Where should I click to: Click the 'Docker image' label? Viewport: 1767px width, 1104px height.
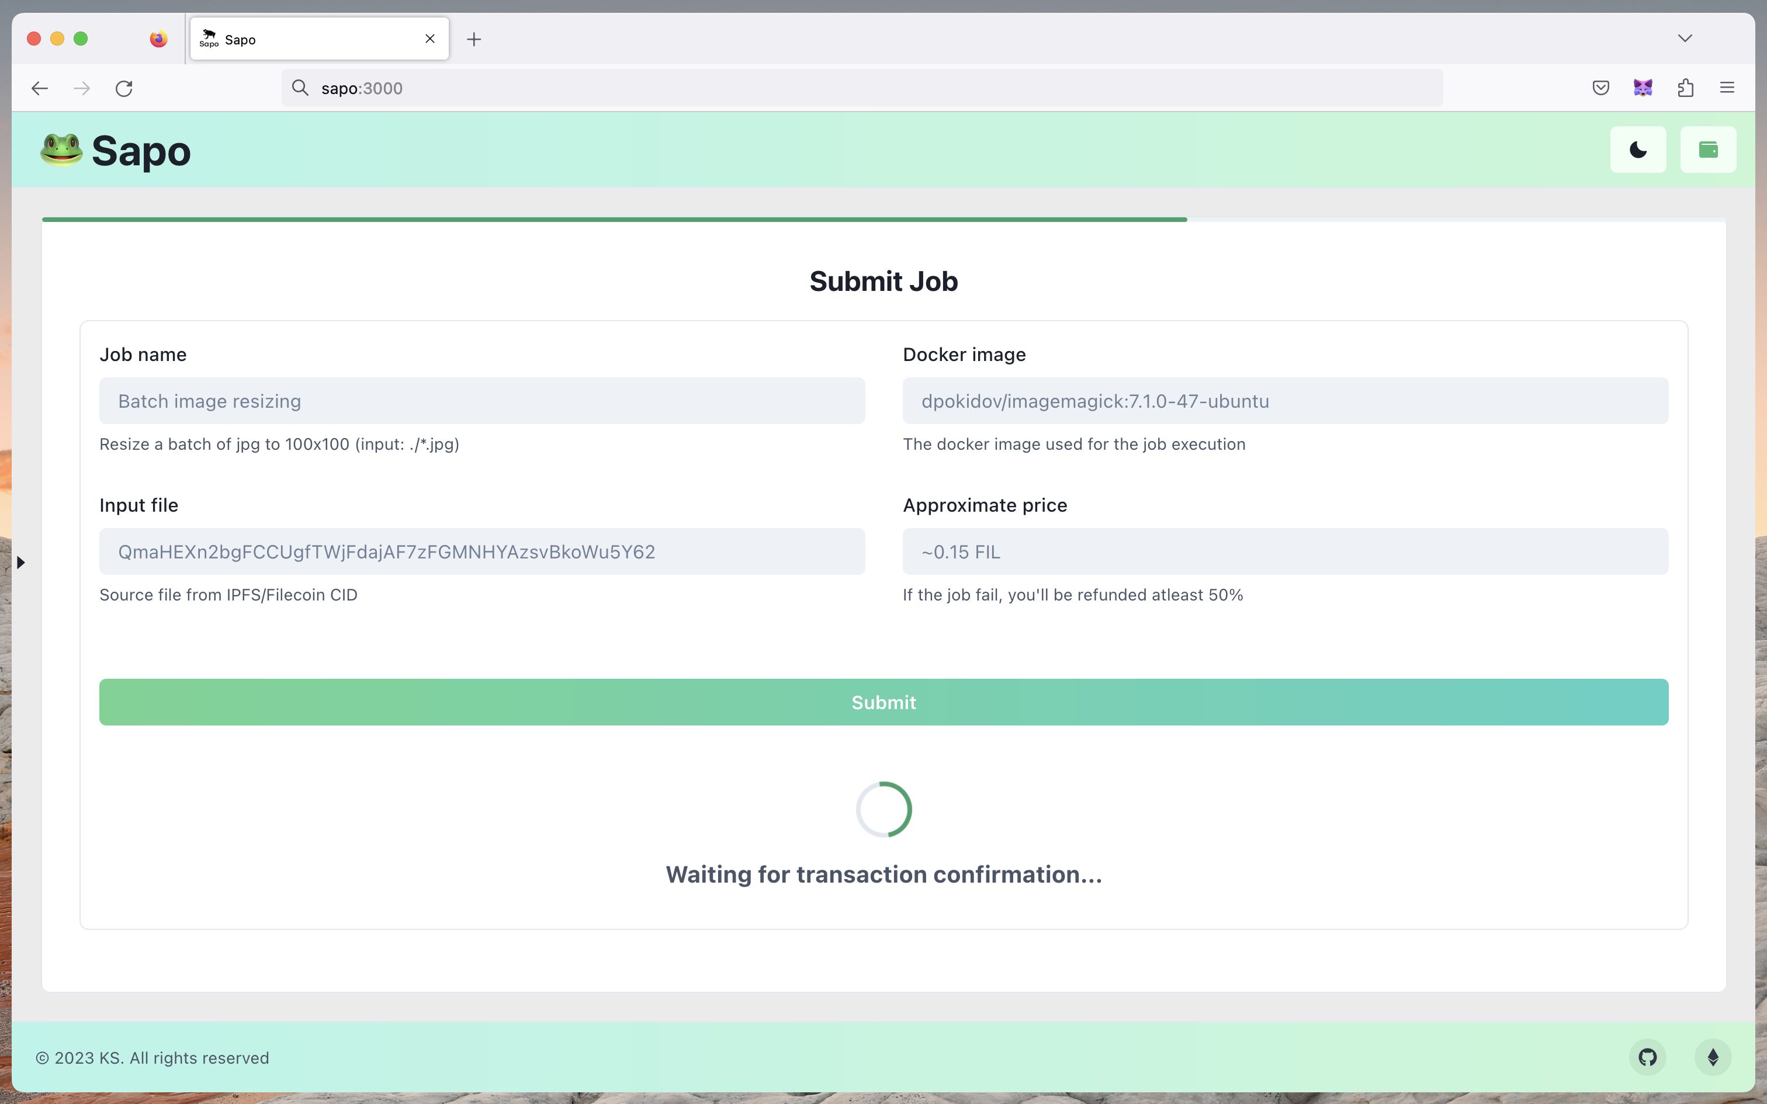(964, 355)
